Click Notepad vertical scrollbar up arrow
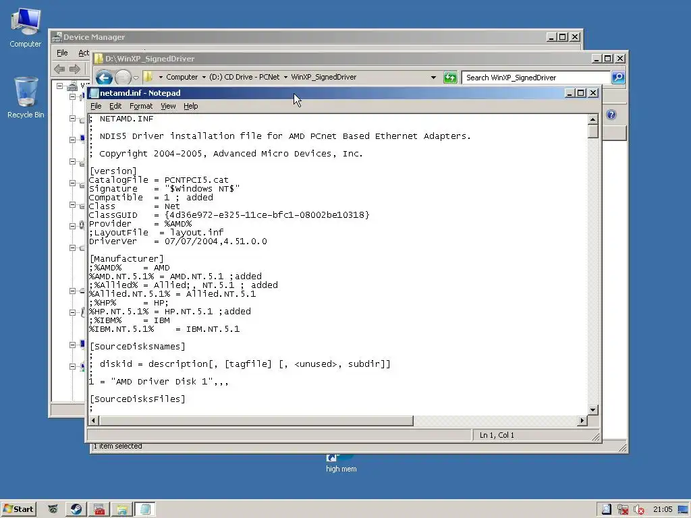Viewport: 691px width, 518px height. coord(592,119)
